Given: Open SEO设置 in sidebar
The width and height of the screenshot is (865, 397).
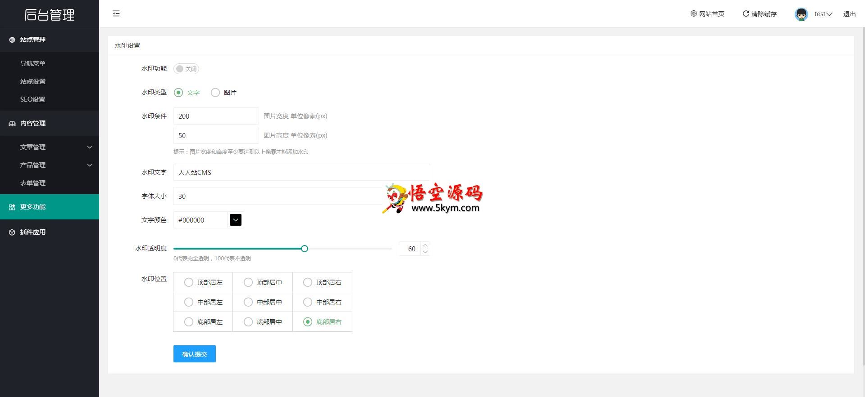Looking at the screenshot, I should (50, 99).
